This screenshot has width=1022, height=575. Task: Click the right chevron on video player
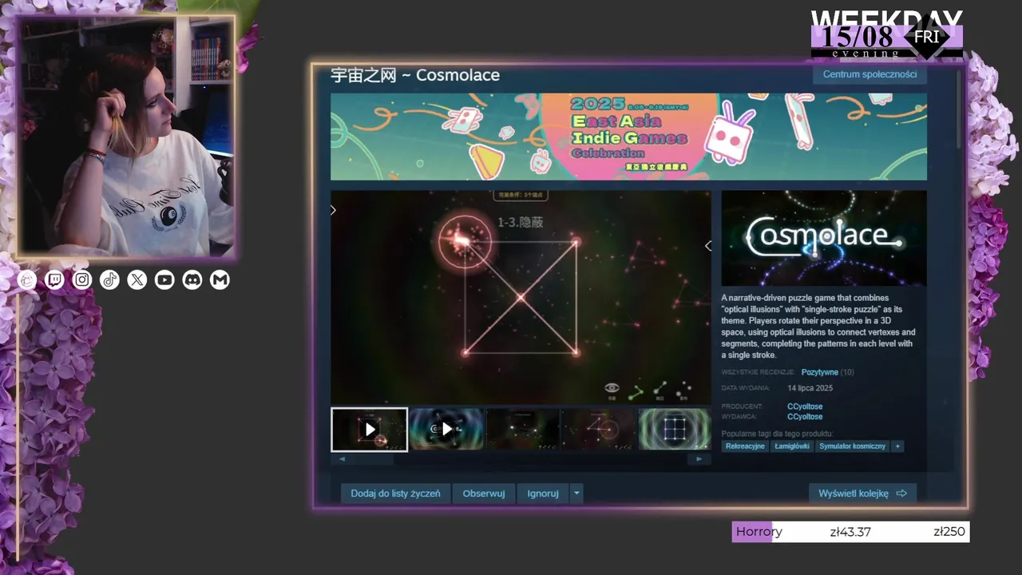tap(707, 245)
